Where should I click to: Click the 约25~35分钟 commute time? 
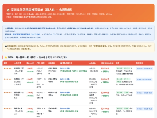[65, 68]
